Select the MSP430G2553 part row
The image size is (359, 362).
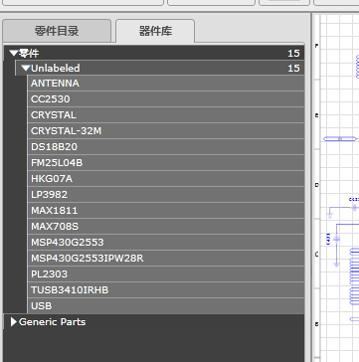point(166,242)
